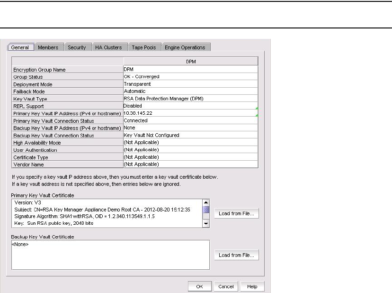Select the DPM column header
The image size is (392, 293).
[191, 62]
